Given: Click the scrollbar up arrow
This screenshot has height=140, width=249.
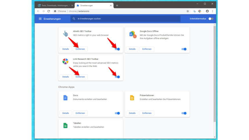Looking at the screenshot, I should [214, 25].
